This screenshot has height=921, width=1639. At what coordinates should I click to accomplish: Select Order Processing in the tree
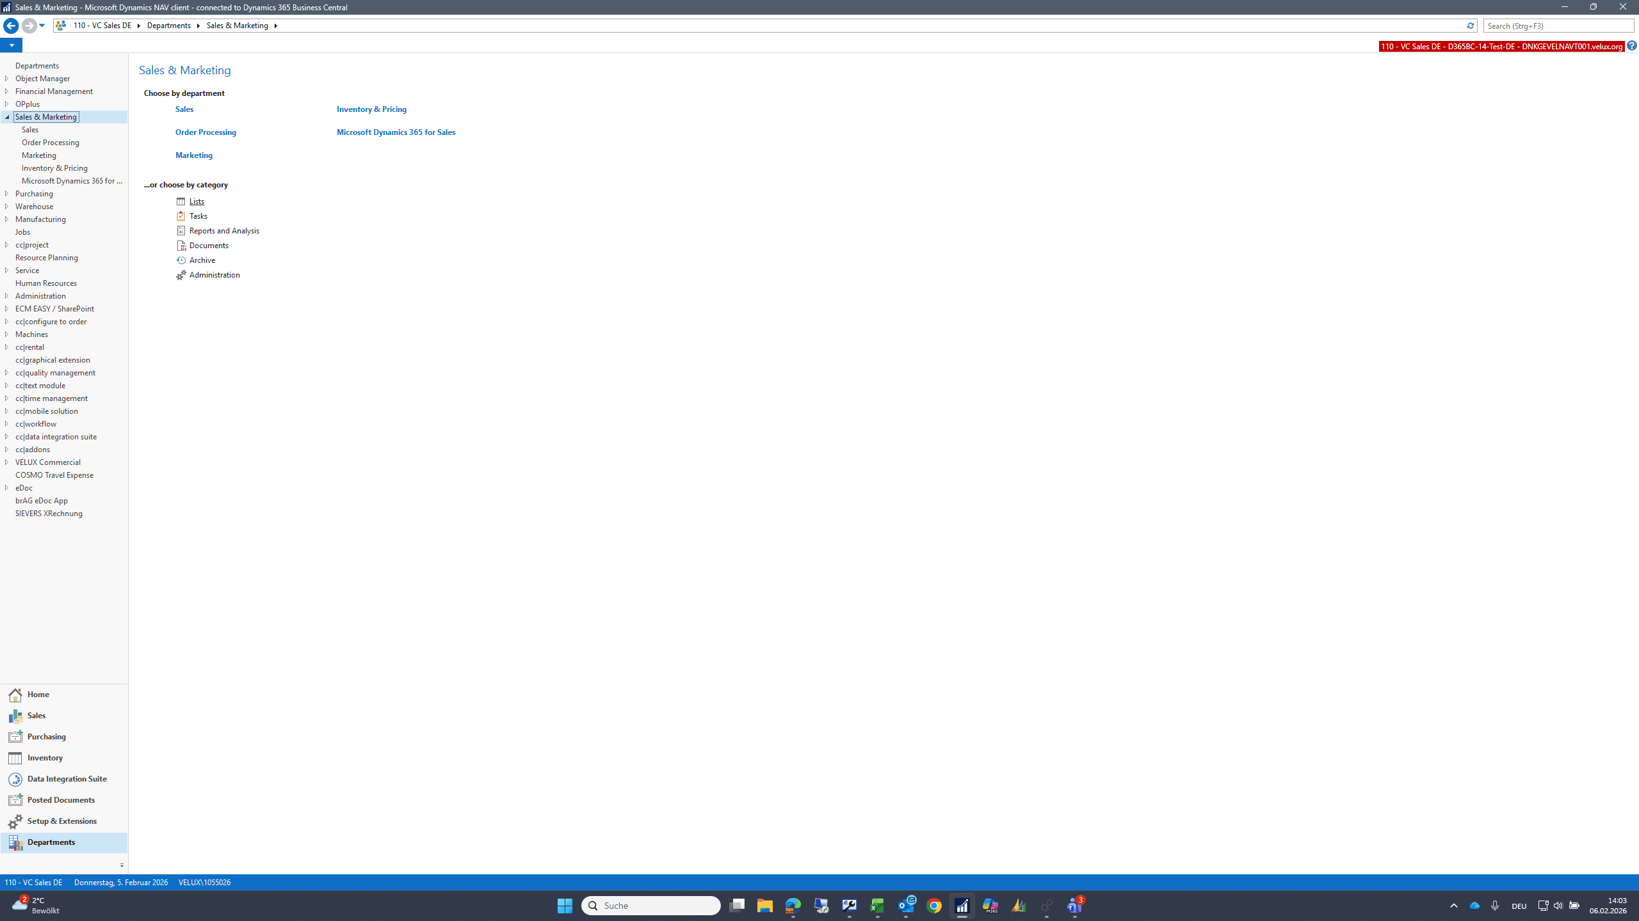51,143
